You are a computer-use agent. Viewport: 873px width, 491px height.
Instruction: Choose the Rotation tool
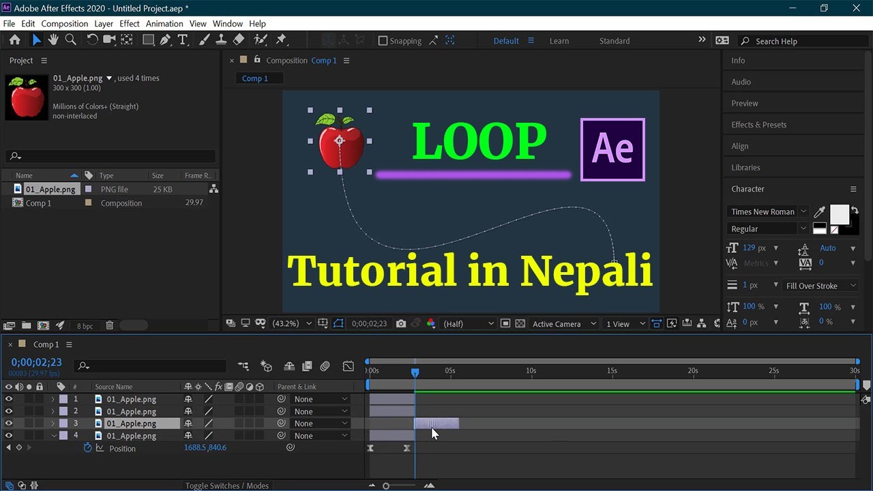(92, 40)
